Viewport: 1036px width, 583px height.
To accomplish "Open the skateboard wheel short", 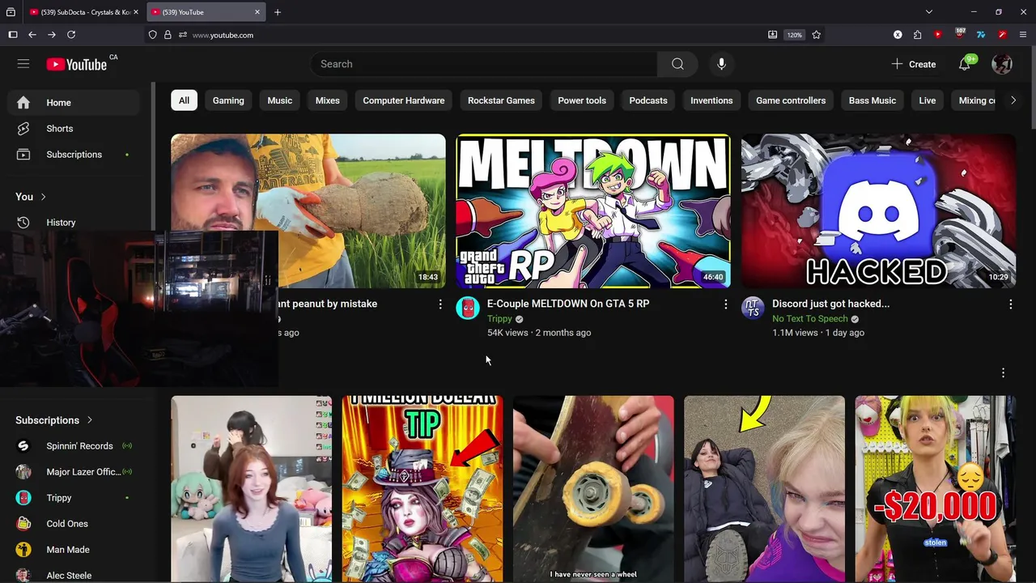I will [593, 489].
